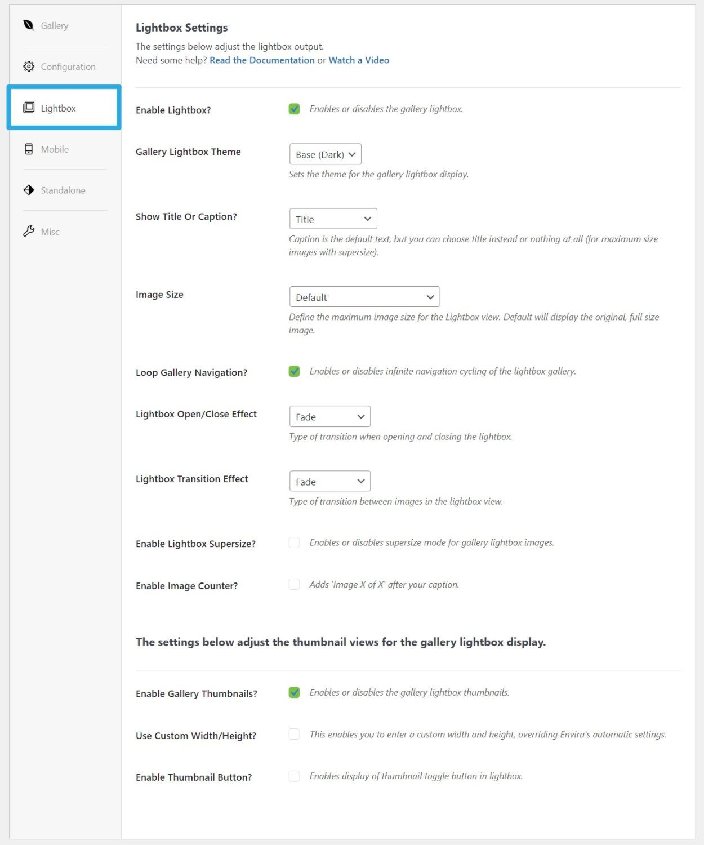Disable Loop Gallery Navigation checkbox
Screen dimensions: 704x845
[x=294, y=371]
